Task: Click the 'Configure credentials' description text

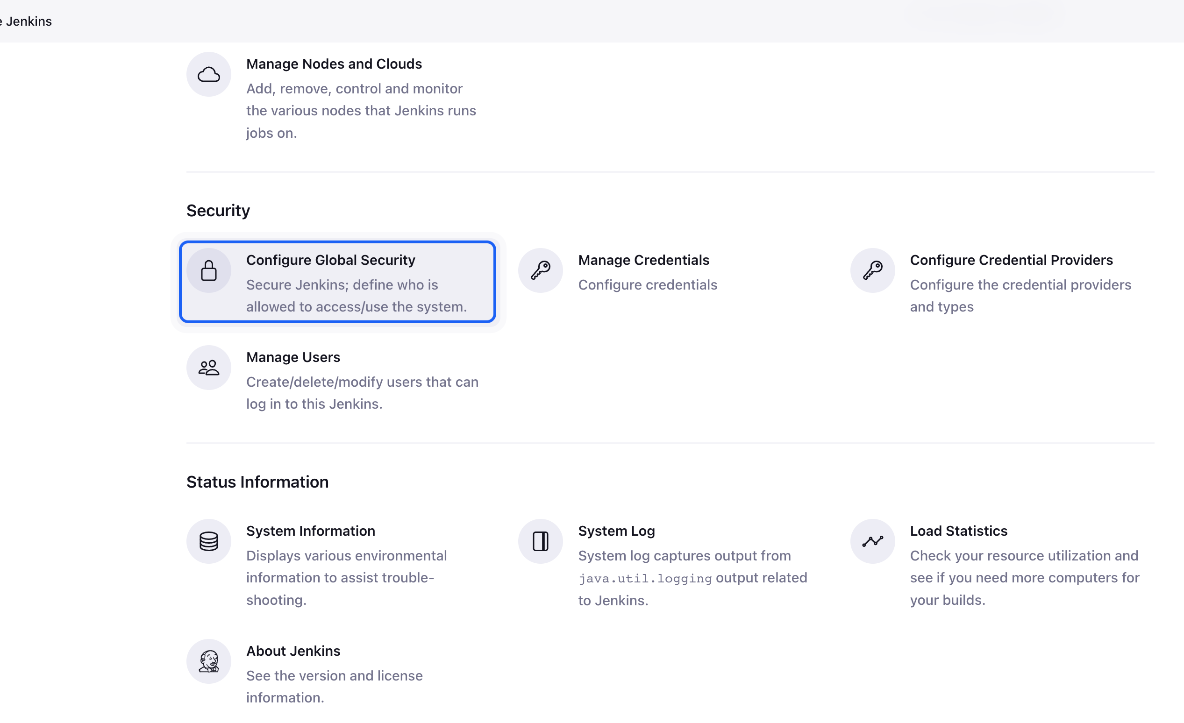Action: click(647, 285)
